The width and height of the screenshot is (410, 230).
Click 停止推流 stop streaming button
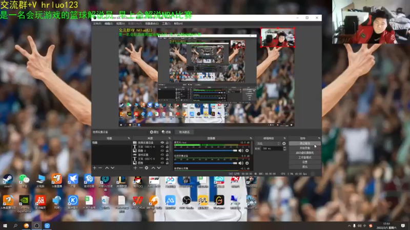[x=304, y=144]
